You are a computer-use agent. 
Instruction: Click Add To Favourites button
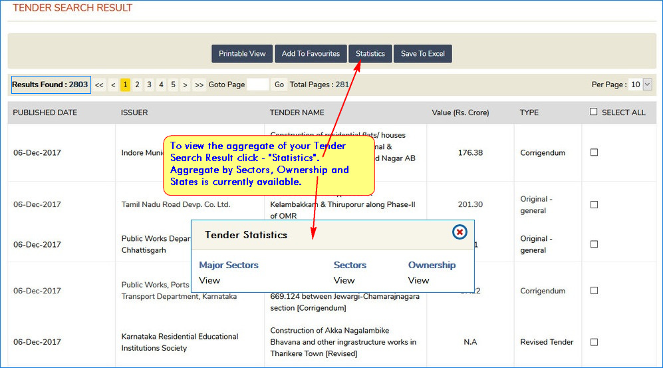(311, 54)
